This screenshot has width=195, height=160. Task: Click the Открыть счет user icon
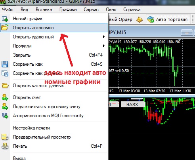(x=5, y=97)
